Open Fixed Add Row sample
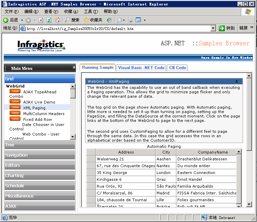This screenshot has width=257, height=222. coord(38,120)
